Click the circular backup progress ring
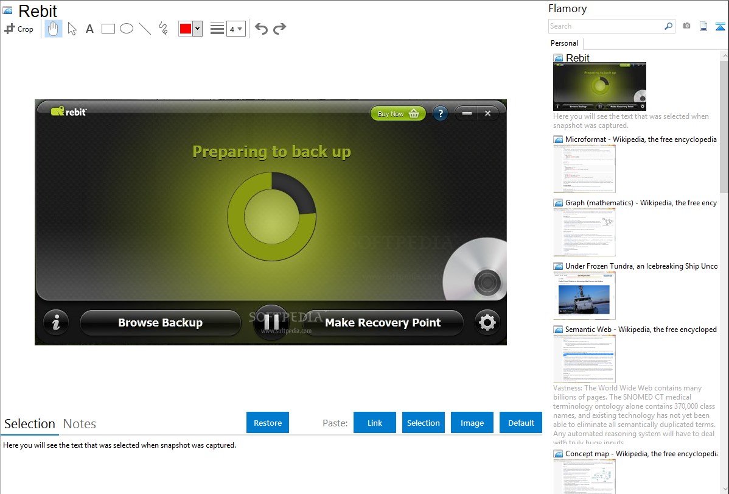 (271, 217)
